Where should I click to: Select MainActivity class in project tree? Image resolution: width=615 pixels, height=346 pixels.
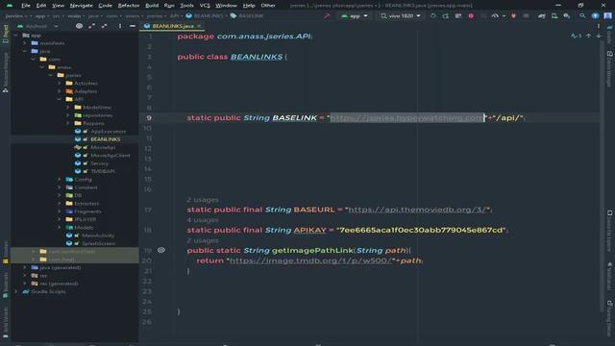click(x=98, y=235)
